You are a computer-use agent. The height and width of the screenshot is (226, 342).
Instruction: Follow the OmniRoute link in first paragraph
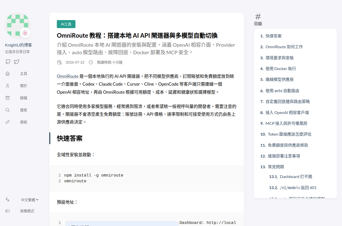(x=68, y=76)
